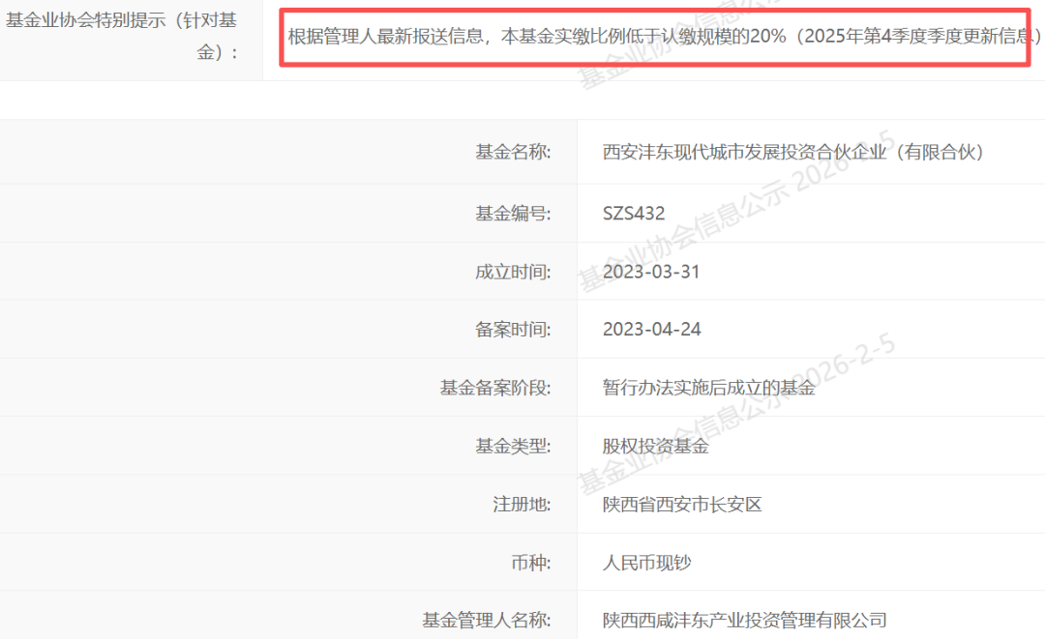Click the 备案时间 field label

(x=512, y=330)
